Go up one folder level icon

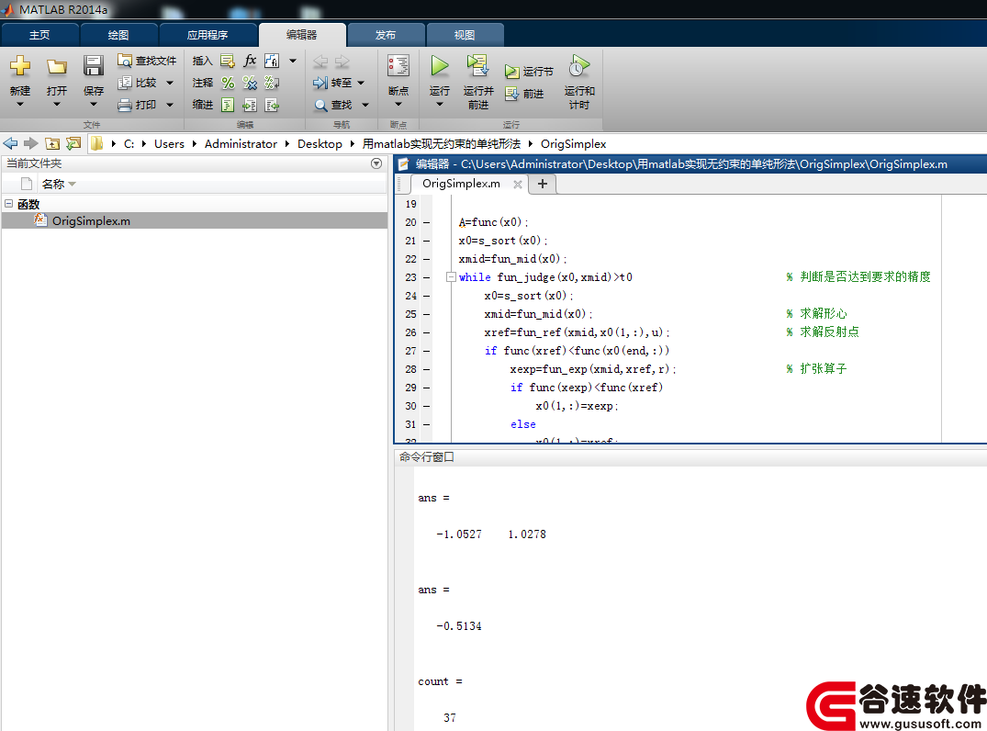point(53,143)
